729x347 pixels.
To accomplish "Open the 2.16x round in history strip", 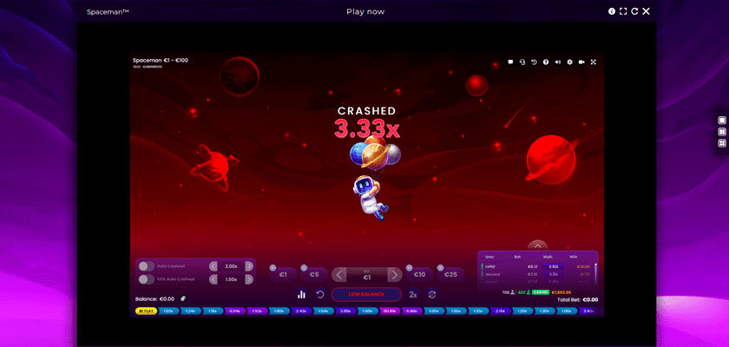I will tap(500, 311).
